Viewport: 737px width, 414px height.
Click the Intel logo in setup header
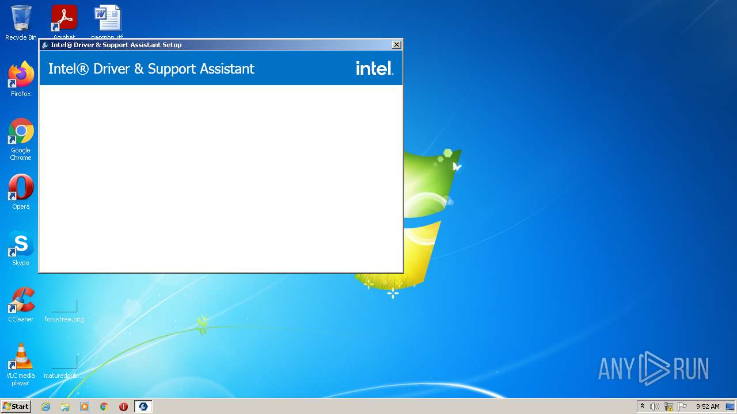(374, 68)
